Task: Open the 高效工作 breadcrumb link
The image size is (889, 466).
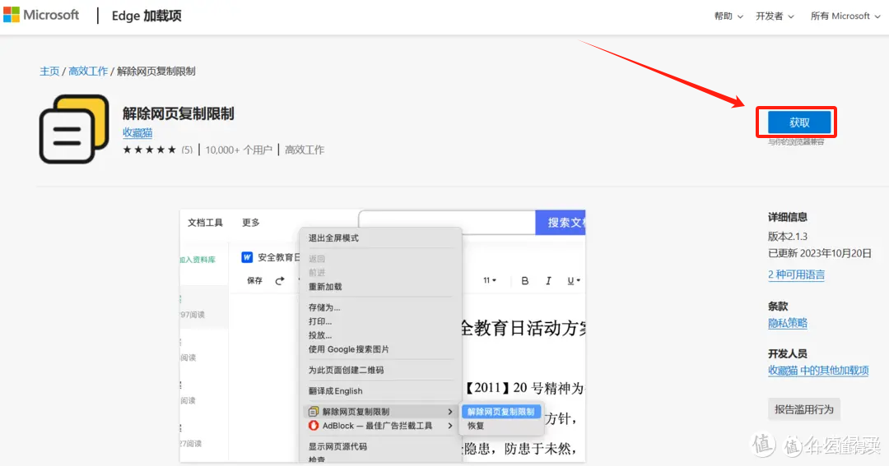Action: [x=88, y=72]
